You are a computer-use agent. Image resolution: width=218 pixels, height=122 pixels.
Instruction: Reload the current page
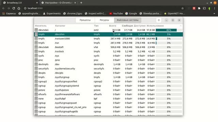(x=14, y=8)
